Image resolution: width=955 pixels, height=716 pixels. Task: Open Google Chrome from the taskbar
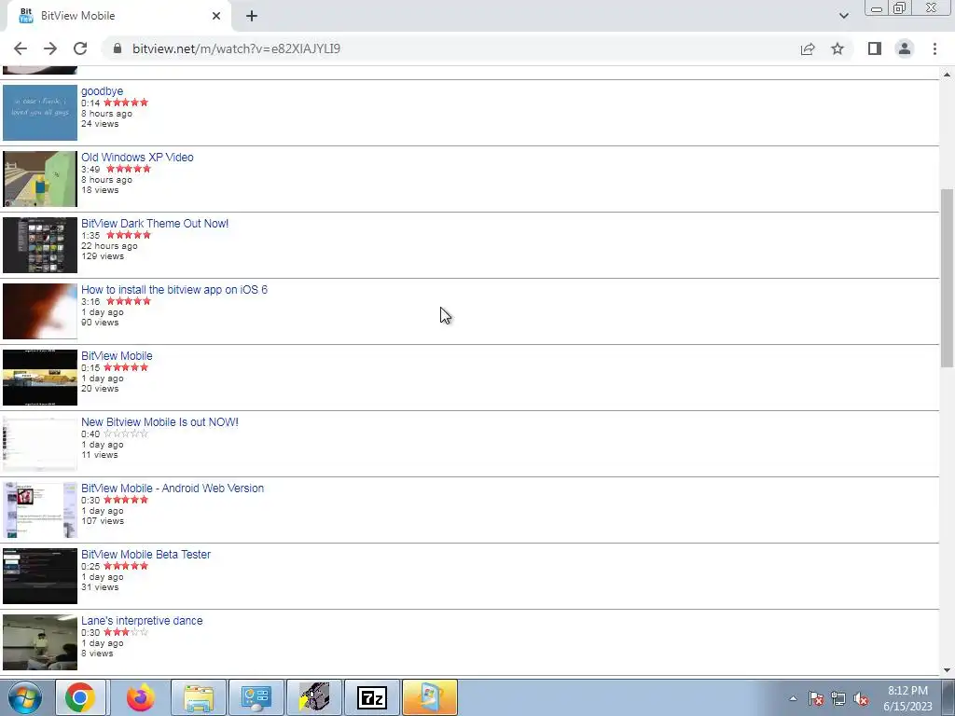80,697
